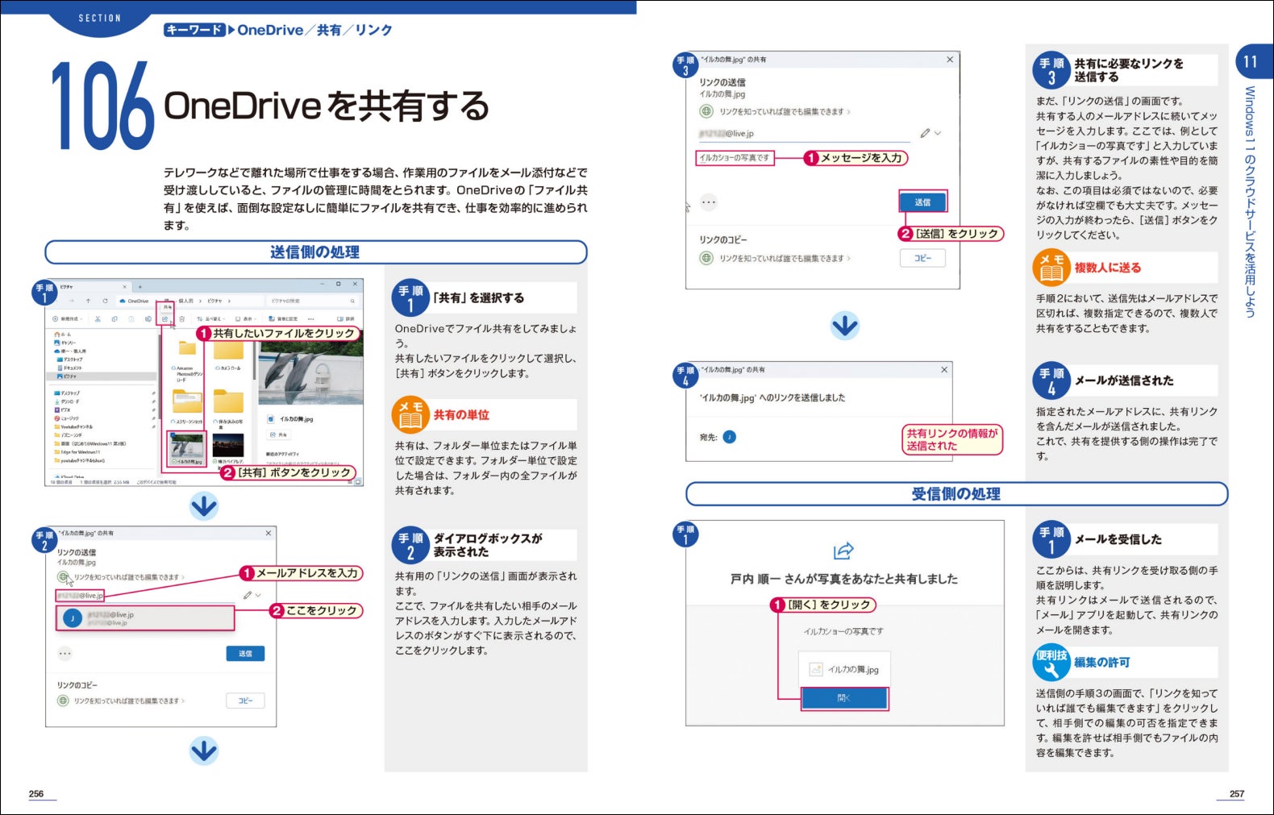This screenshot has width=1274, height=815.
Task: Click コピー in the step 2 share dialog
Action: tap(246, 701)
